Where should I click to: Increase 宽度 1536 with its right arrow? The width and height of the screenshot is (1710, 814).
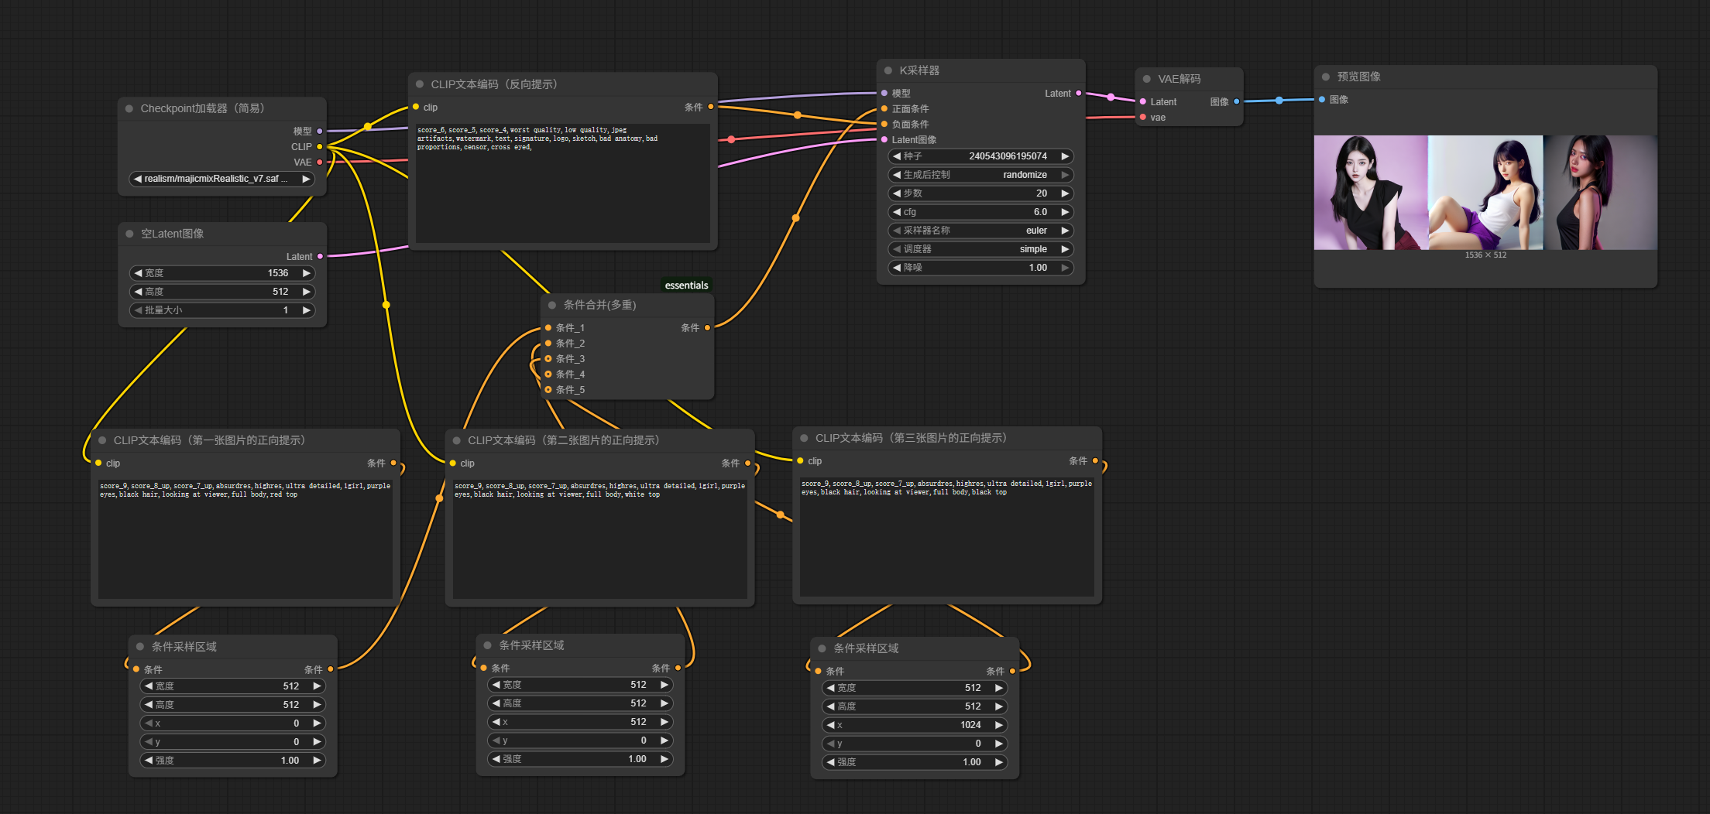point(307,273)
